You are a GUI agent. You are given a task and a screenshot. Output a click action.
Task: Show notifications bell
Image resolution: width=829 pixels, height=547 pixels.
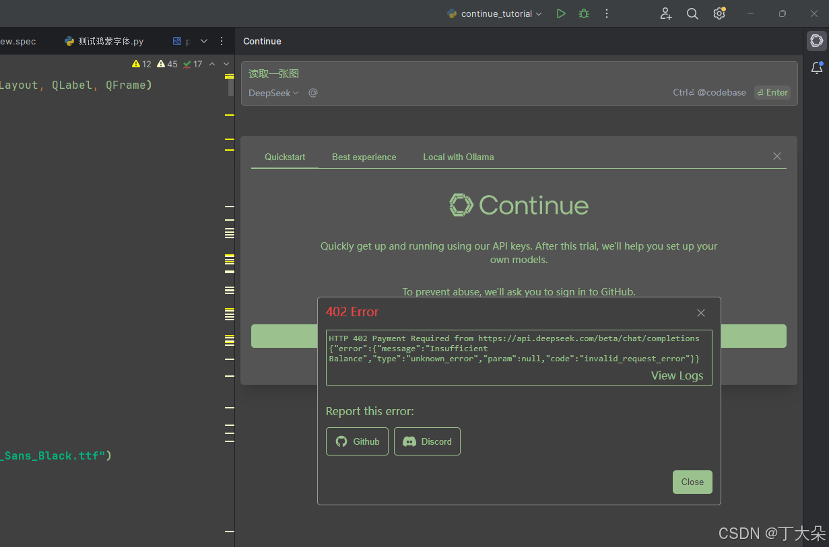pyautogui.click(x=816, y=68)
